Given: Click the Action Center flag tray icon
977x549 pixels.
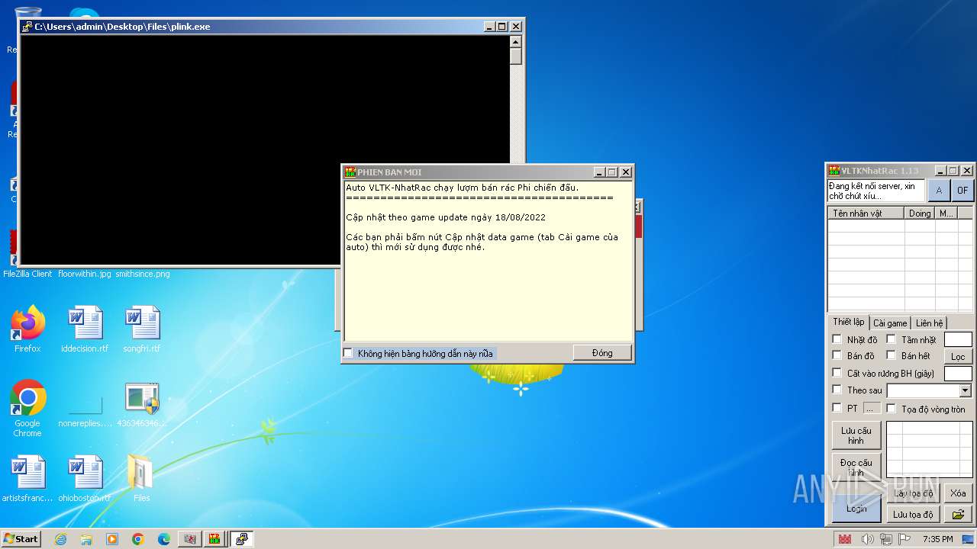Looking at the screenshot, I should tap(905, 539).
